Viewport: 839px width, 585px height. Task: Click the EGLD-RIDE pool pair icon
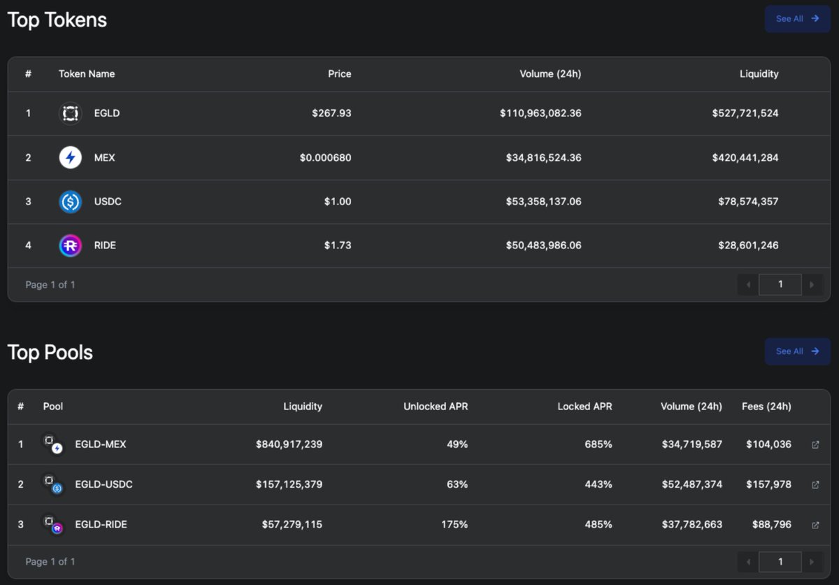pyautogui.click(x=53, y=524)
